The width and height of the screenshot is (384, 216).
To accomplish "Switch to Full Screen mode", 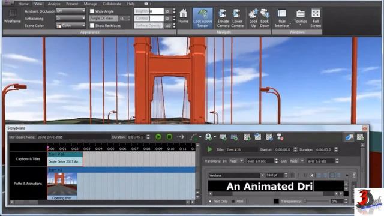I will [316, 18].
